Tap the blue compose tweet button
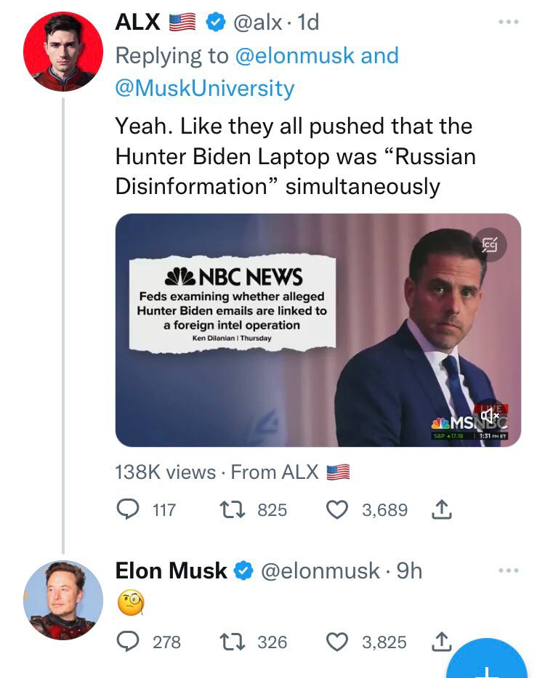The height and width of the screenshot is (678, 545). tap(487, 659)
